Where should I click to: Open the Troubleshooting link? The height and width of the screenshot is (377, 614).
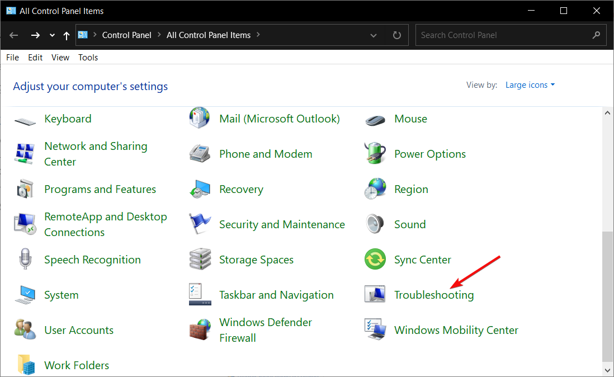(434, 295)
